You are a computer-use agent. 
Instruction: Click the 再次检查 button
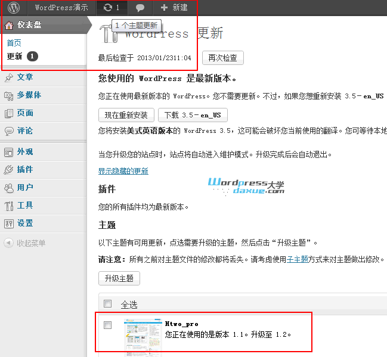point(223,58)
